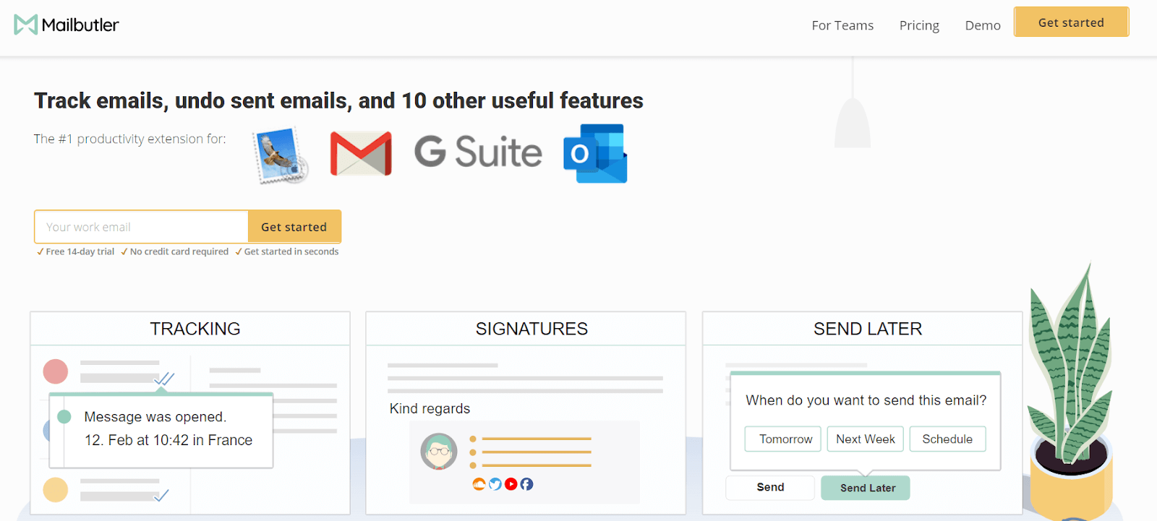Click 'No credit card required' text
Image resolution: width=1157 pixels, height=521 pixels.
pyautogui.click(x=179, y=251)
